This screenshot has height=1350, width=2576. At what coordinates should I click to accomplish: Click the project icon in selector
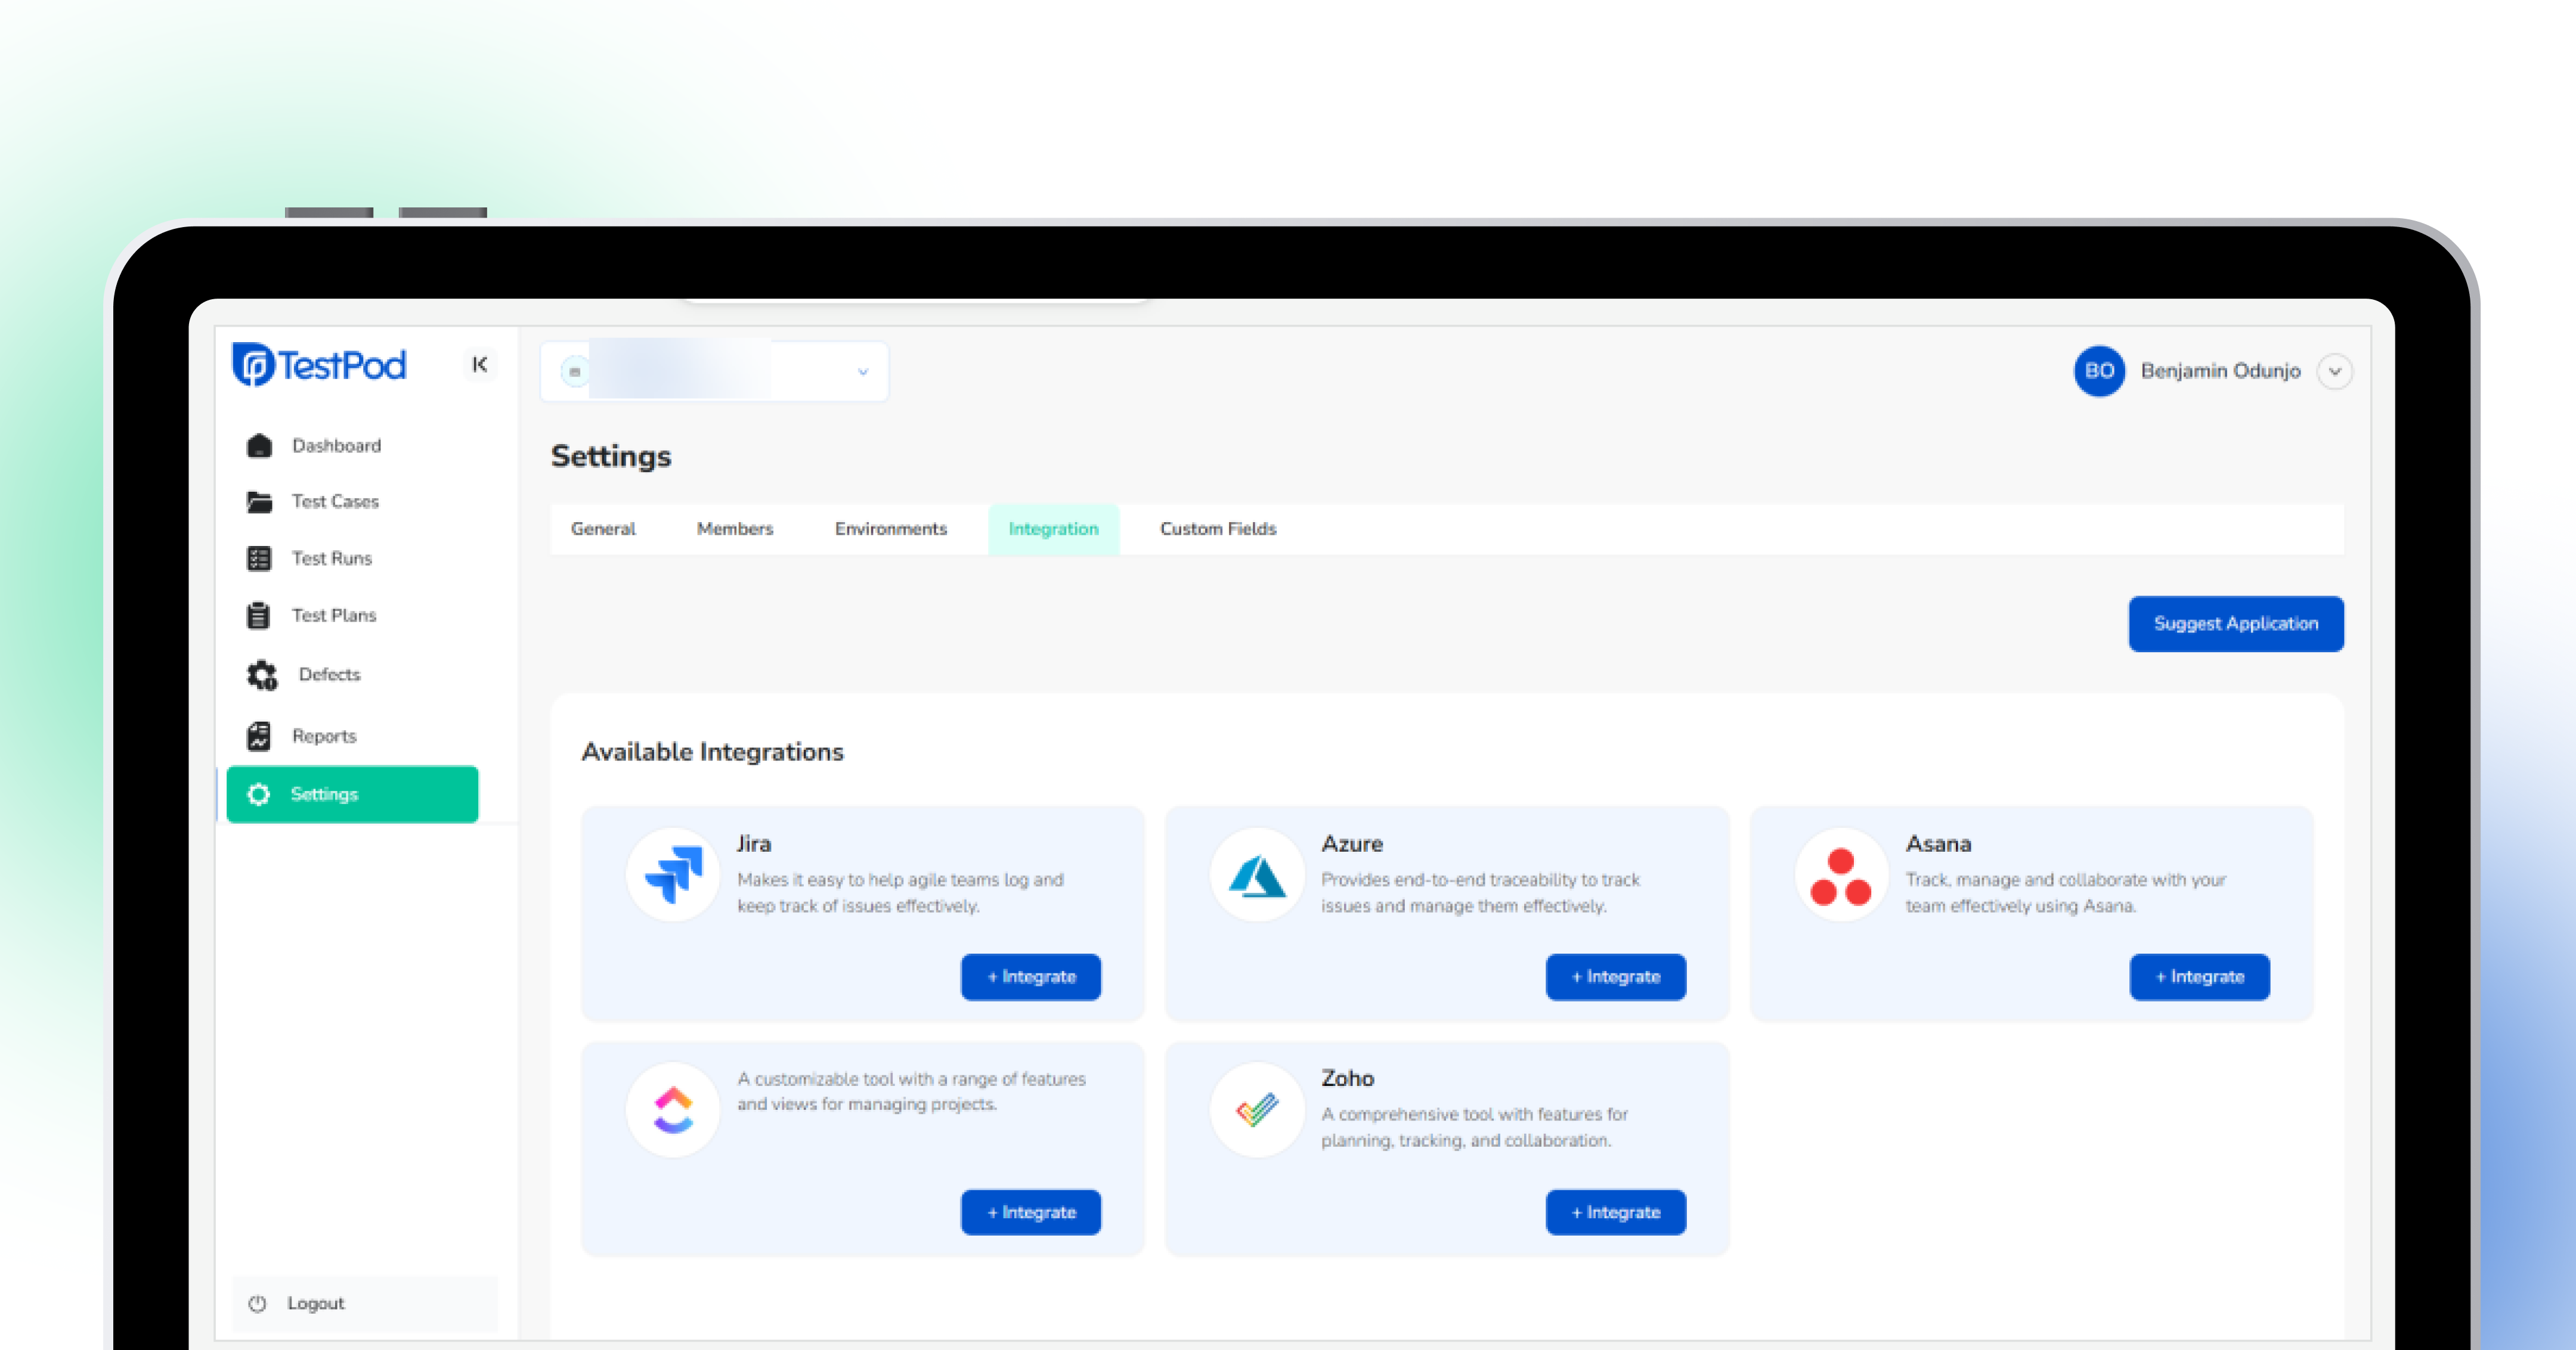click(x=575, y=372)
